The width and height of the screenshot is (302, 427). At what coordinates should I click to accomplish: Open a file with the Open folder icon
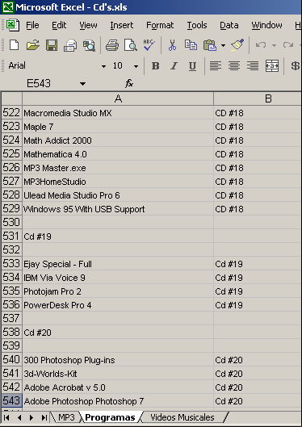coord(32,44)
